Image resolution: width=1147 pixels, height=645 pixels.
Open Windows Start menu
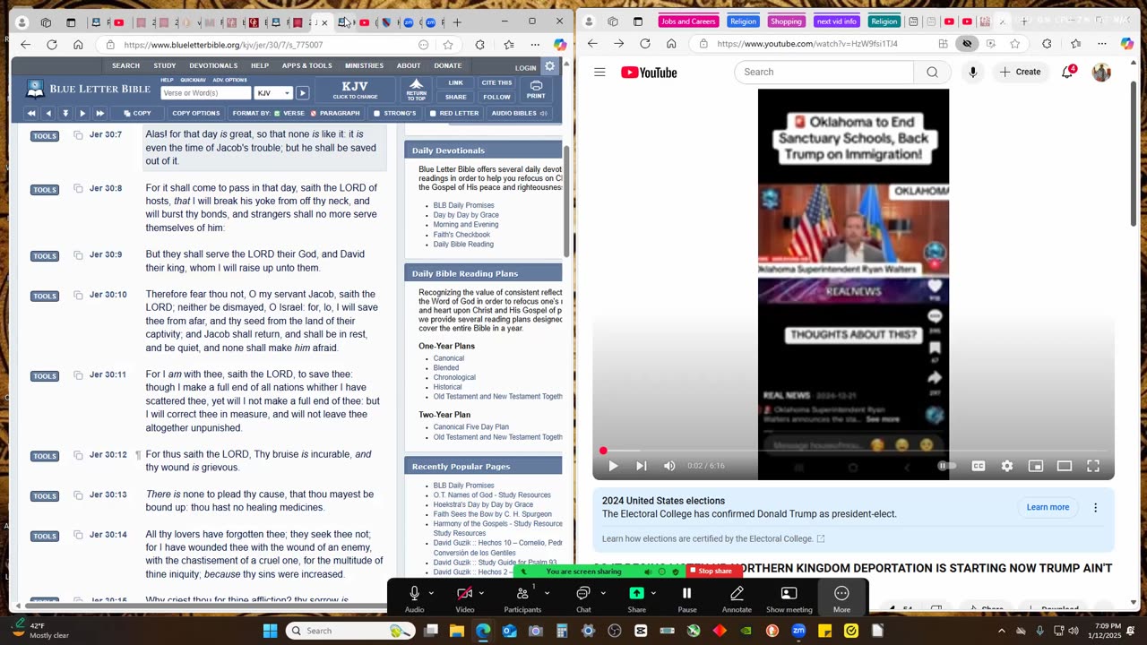(x=270, y=631)
